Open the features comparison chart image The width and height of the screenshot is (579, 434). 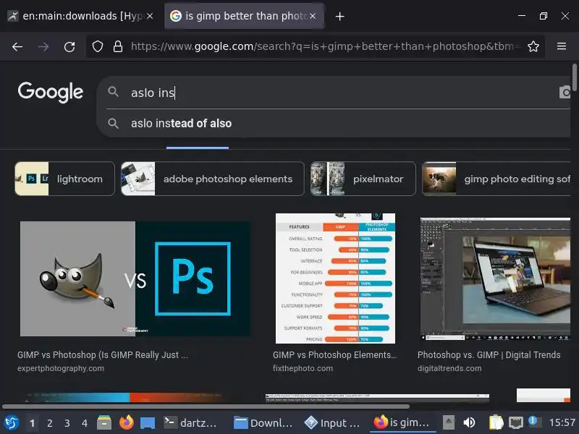[x=335, y=278]
